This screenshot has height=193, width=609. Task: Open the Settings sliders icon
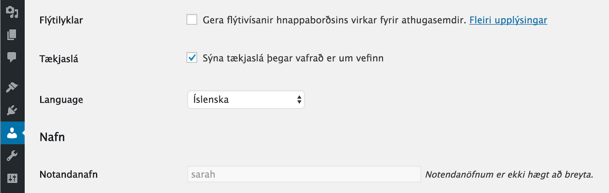12,178
